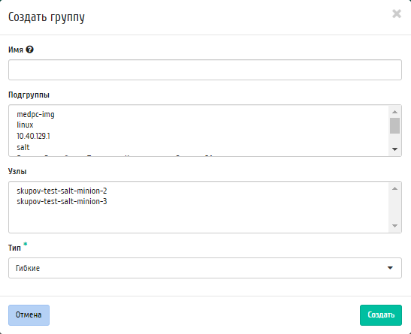This screenshot has height=334, width=411.
Task: Focus the Имя text field
Action: 205,70
